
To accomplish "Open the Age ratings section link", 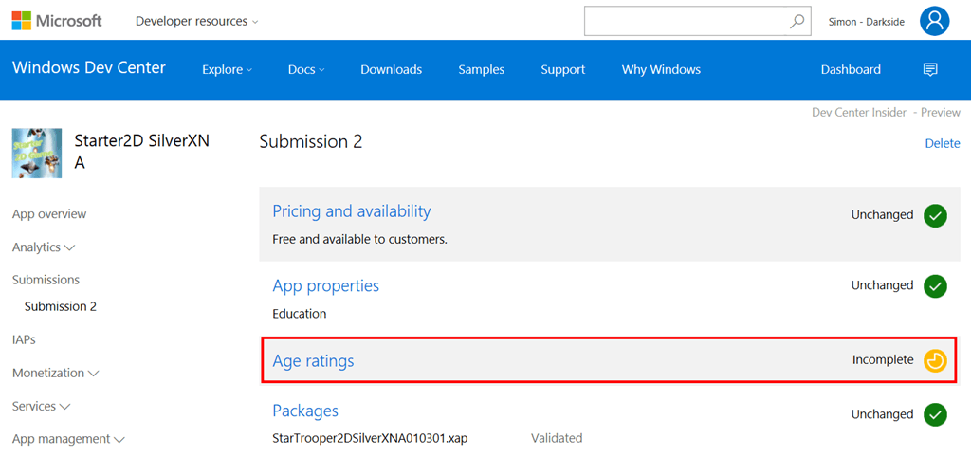I will (x=313, y=360).
